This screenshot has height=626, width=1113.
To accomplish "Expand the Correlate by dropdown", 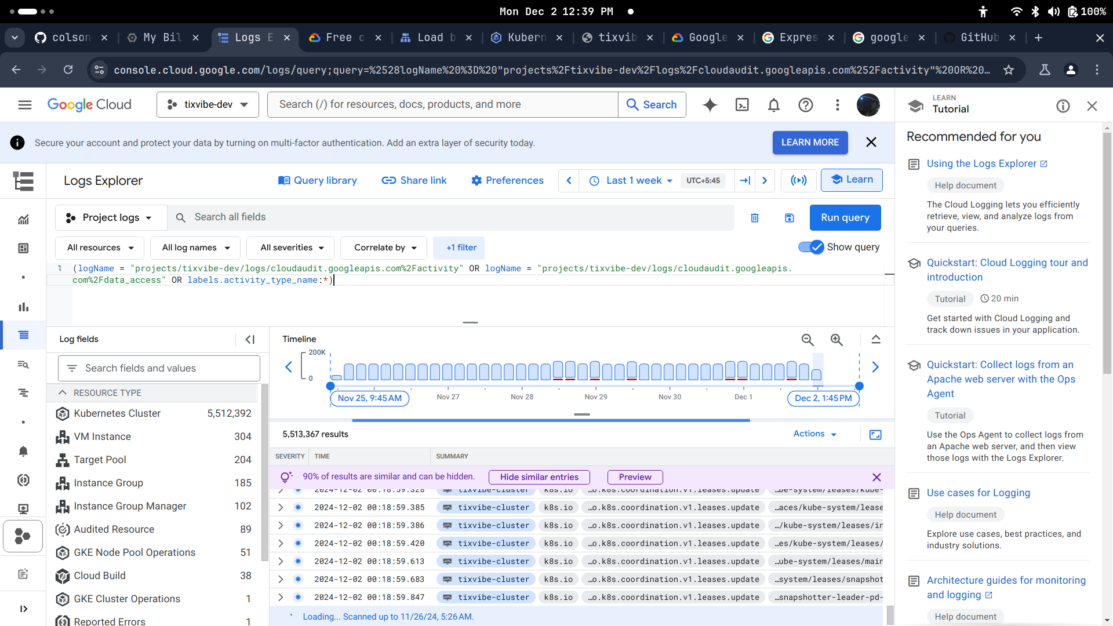I will 384,247.
